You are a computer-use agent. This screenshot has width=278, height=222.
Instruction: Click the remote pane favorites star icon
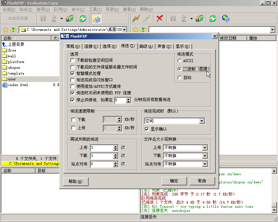[136, 30]
